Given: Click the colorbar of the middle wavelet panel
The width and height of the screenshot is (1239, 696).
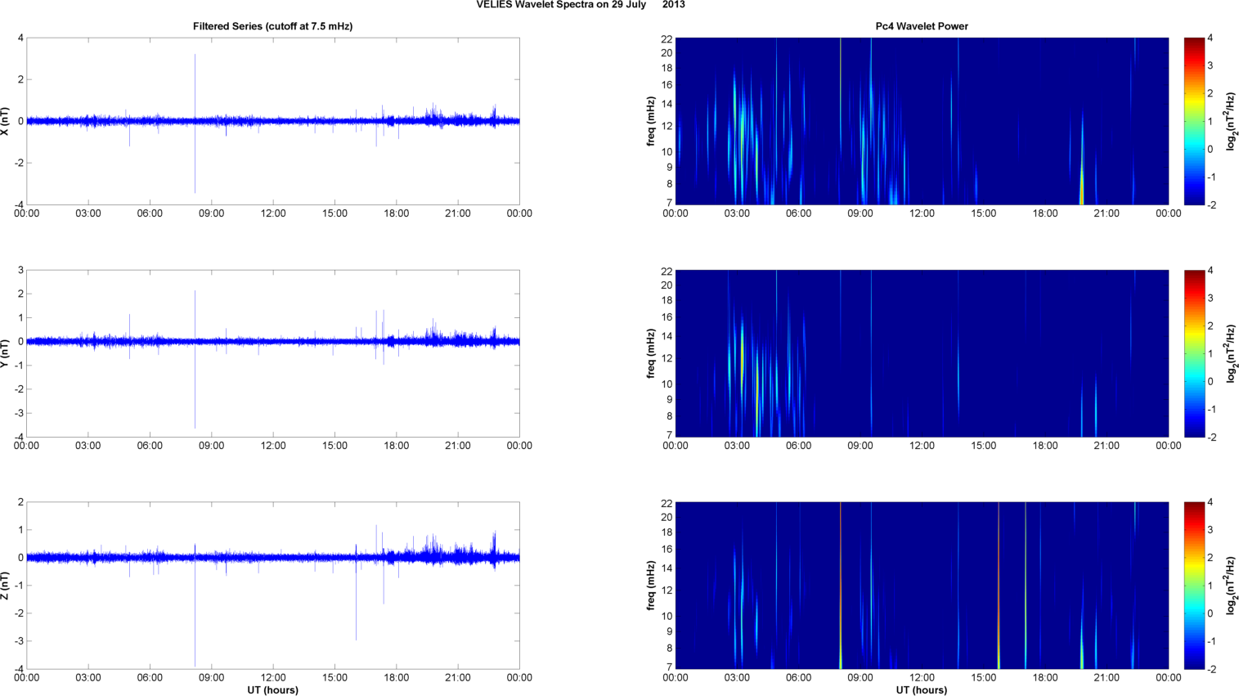Looking at the screenshot, I should (1194, 353).
